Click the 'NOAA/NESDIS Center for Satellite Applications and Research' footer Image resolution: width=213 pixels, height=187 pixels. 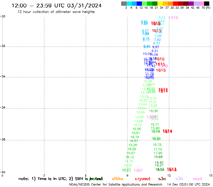[116, 185]
